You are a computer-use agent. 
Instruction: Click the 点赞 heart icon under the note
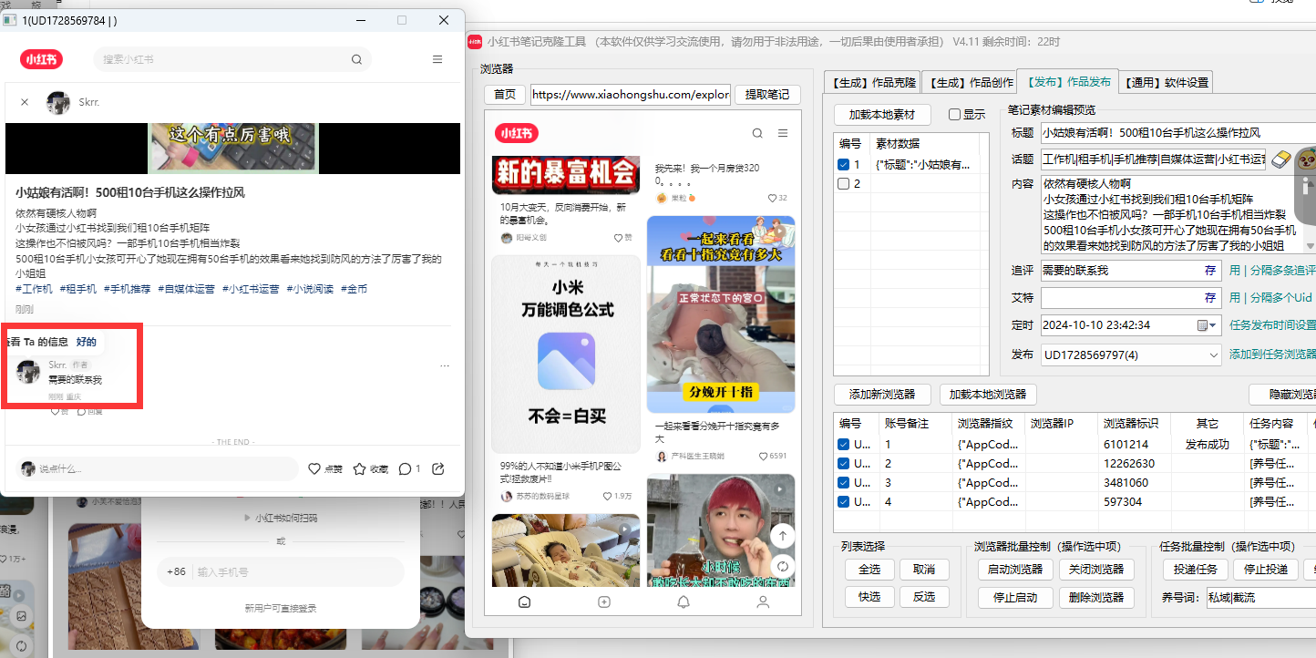[314, 468]
